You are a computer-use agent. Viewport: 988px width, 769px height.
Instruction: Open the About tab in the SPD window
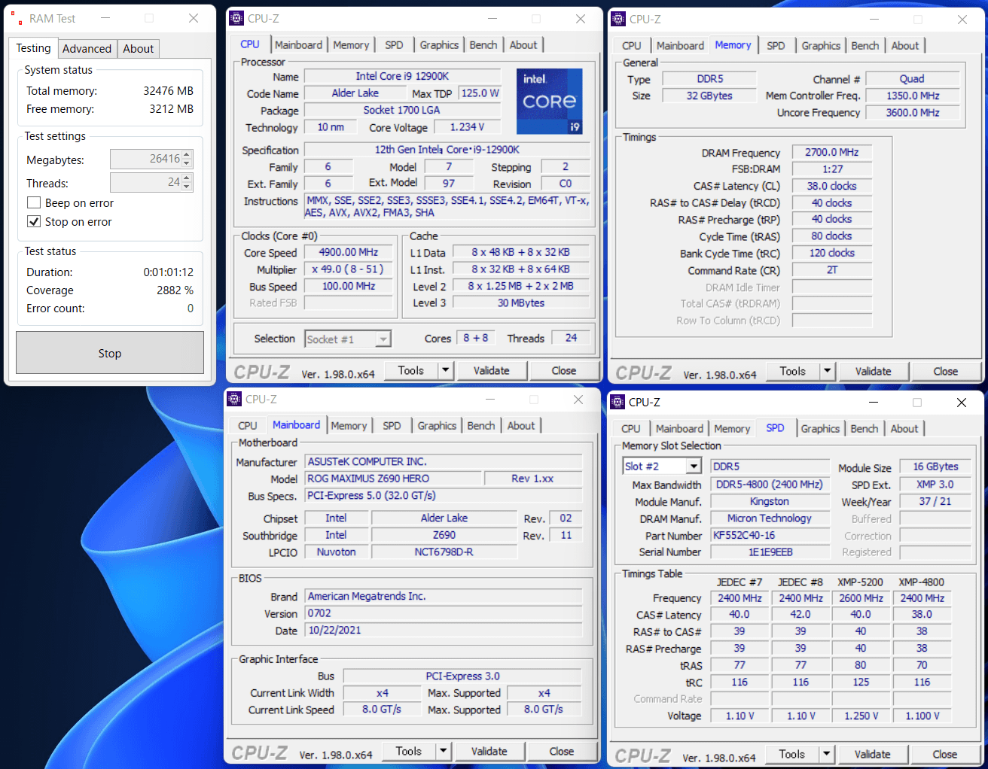pyautogui.click(x=904, y=429)
